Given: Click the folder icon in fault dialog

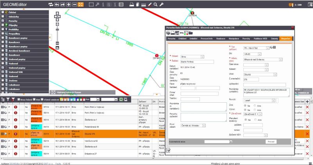Looking at the screenshot, I should pyautogui.click(x=191, y=33).
